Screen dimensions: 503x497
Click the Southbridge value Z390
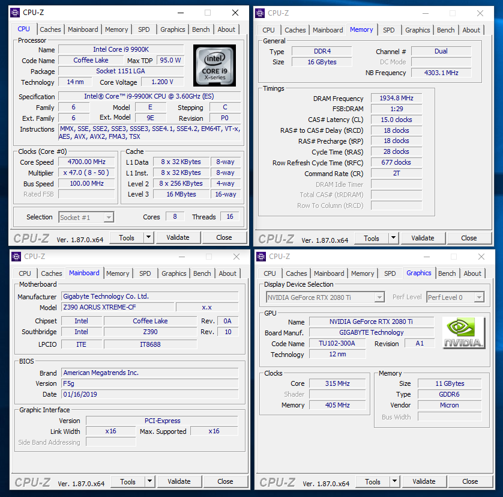(150, 332)
